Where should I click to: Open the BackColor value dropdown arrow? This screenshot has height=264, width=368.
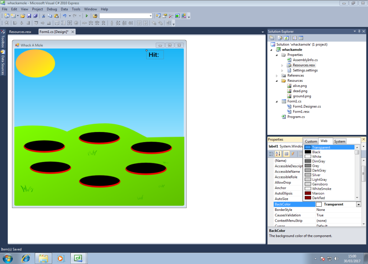[358, 204]
